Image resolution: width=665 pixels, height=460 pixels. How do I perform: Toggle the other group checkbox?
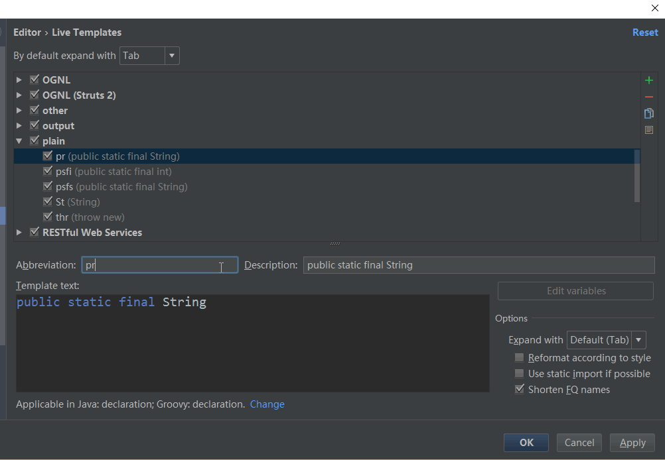(35, 110)
